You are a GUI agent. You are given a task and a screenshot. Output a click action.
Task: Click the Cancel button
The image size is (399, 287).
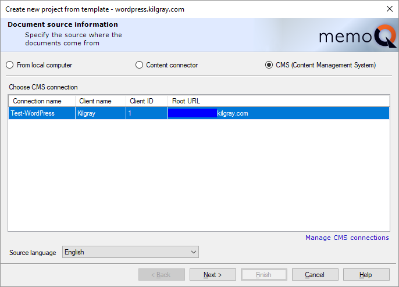[x=315, y=275]
